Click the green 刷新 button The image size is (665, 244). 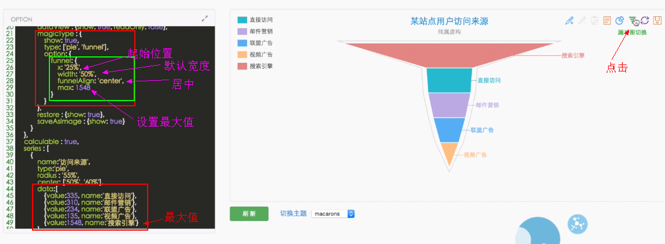pos(249,214)
